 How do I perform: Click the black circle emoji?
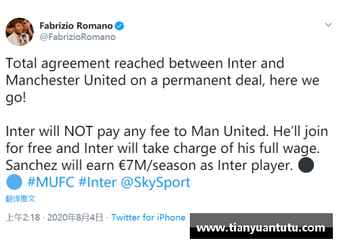[306, 165]
